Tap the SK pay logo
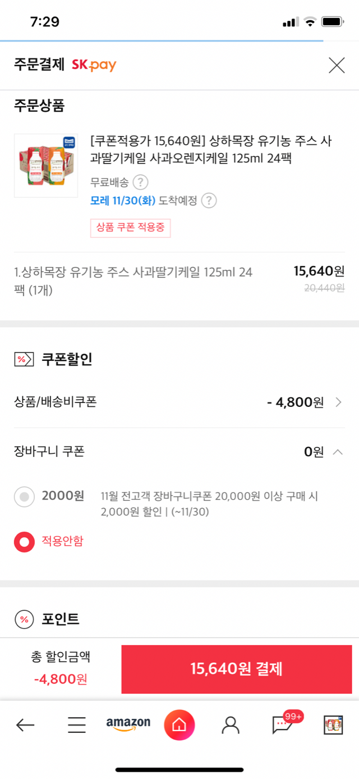Viewport: 359px width, 779px height. (x=94, y=65)
